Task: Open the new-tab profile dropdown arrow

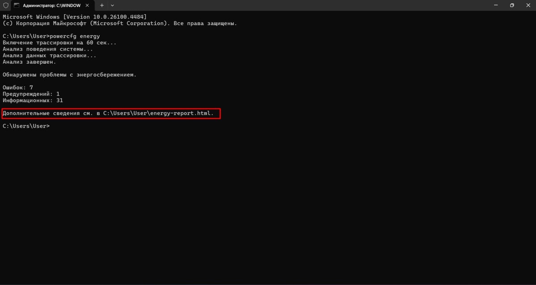Action: click(x=113, y=5)
